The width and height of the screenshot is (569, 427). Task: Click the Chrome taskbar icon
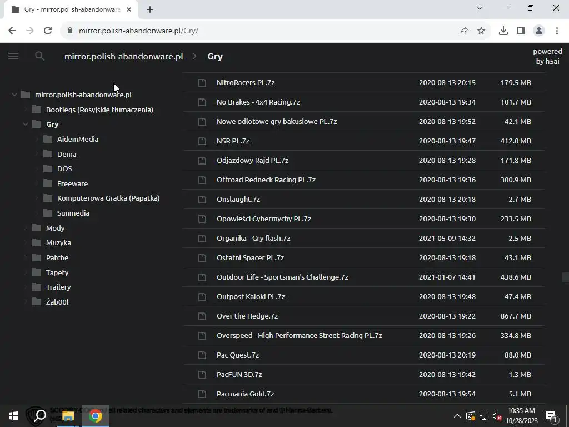(96, 416)
